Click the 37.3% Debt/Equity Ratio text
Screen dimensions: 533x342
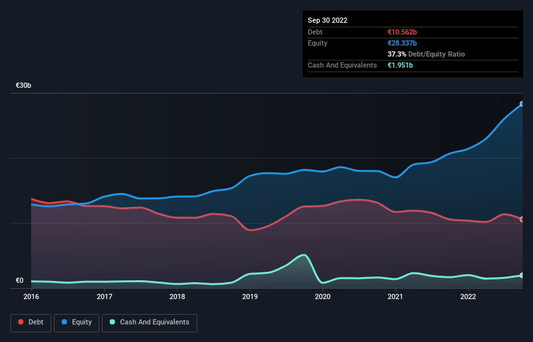point(427,54)
